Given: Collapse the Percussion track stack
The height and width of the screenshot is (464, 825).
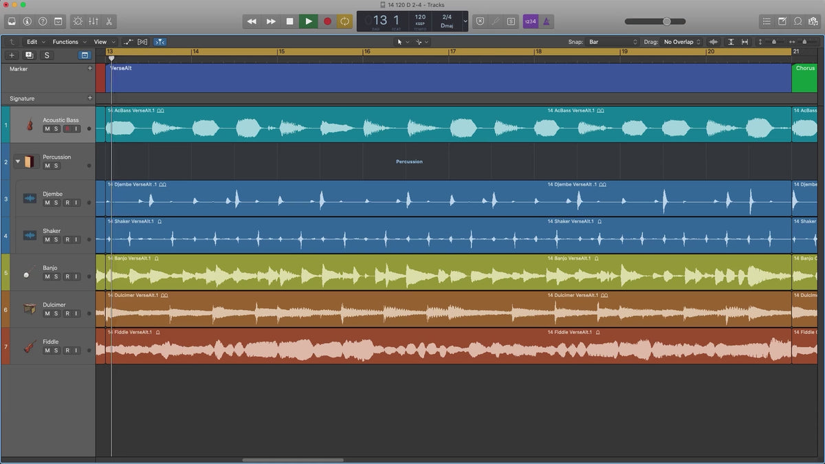Looking at the screenshot, I should coord(18,162).
